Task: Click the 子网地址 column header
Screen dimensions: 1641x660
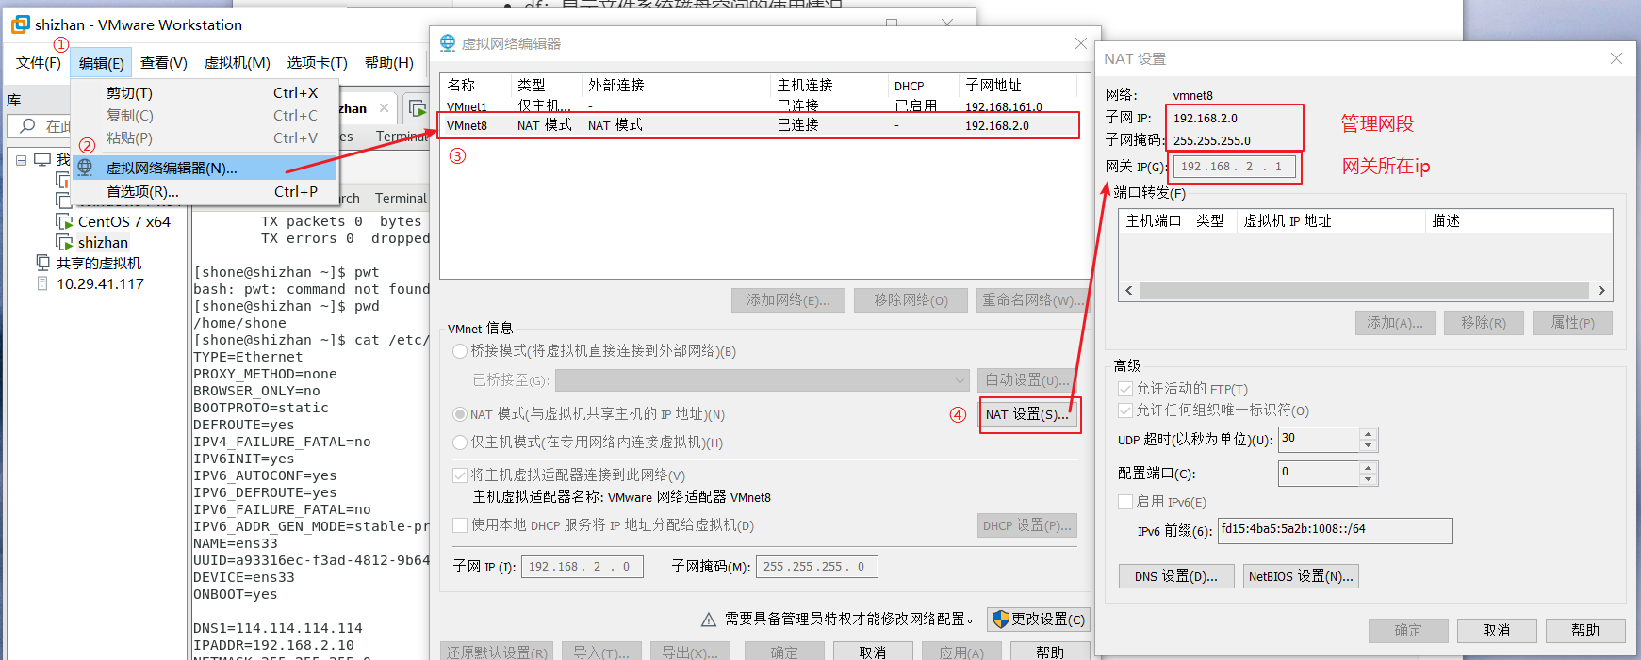Action: point(1018,85)
